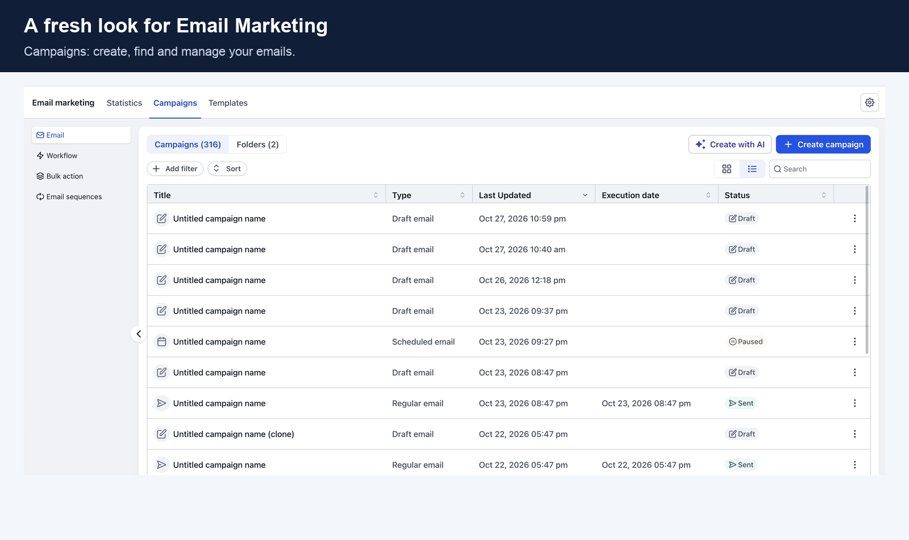
Task: Select the Campaigns top navigation tab
Action: click(175, 103)
